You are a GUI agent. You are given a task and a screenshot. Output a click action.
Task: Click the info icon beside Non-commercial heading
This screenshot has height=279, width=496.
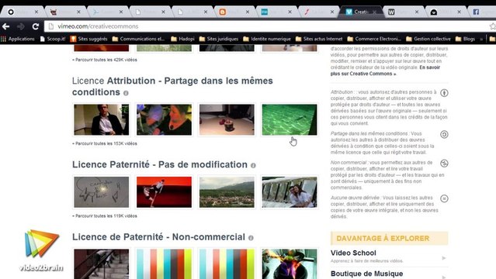pyautogui.click(x=251, y=238)
